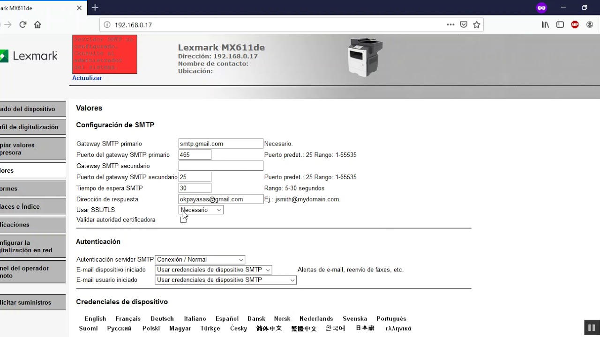
Task: Open Panel del operador remoto
Action: (x=33, y=272)
